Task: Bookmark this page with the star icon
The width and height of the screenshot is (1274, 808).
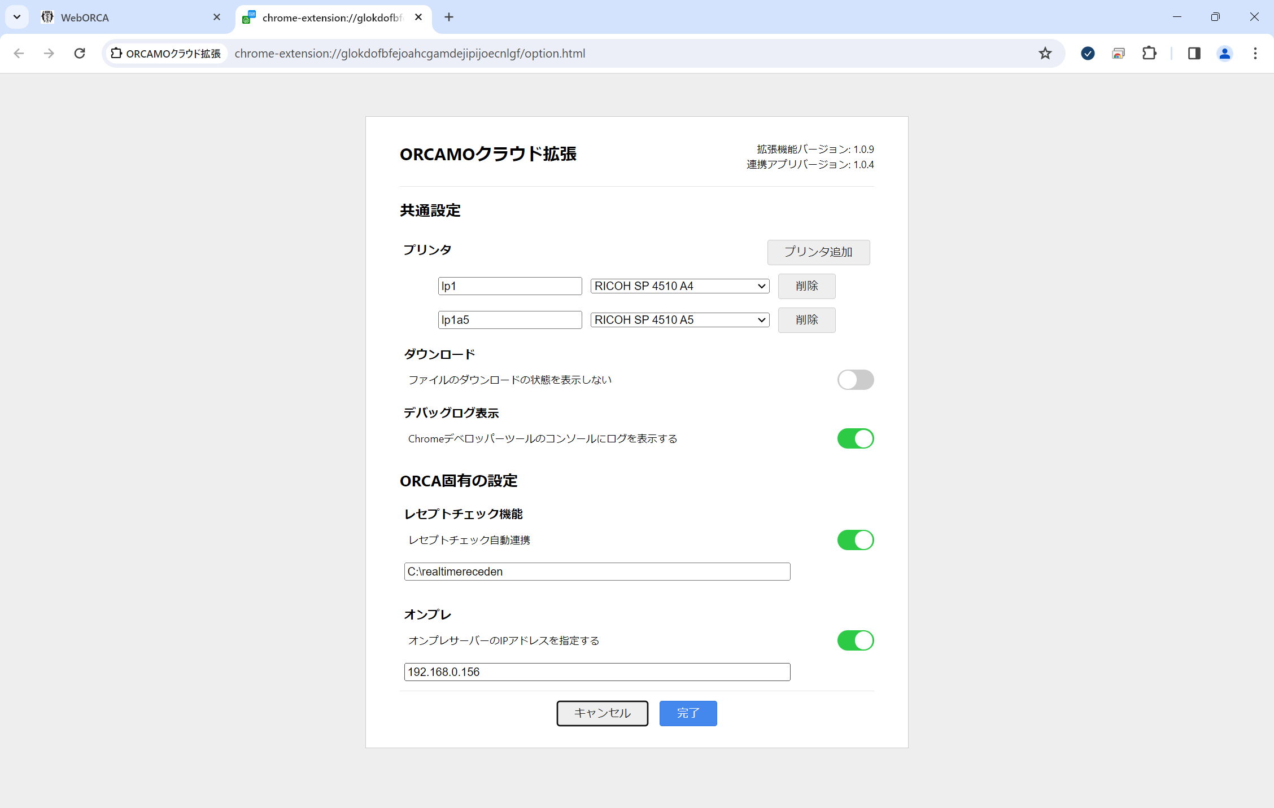Action: tap(1045, 53)
